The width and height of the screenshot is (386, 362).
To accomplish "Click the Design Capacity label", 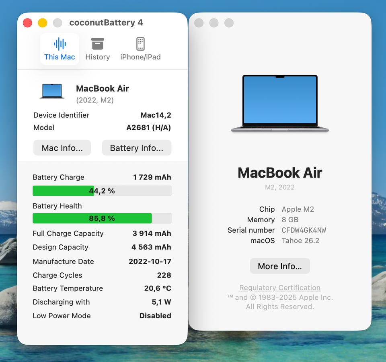I will [x=61, y=247].
